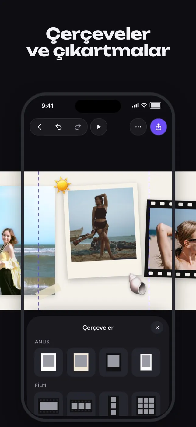Redo the previous action
The height and width of the screenshot is (427, 196).
point(78,127)
